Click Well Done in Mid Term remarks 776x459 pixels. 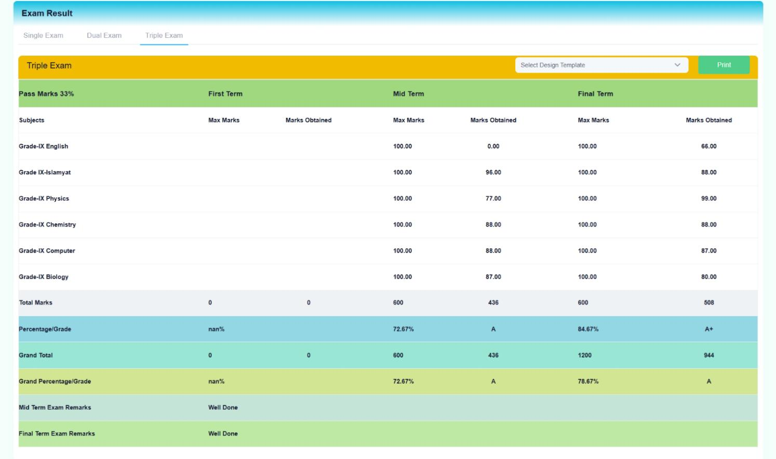[x=223, y=408]
